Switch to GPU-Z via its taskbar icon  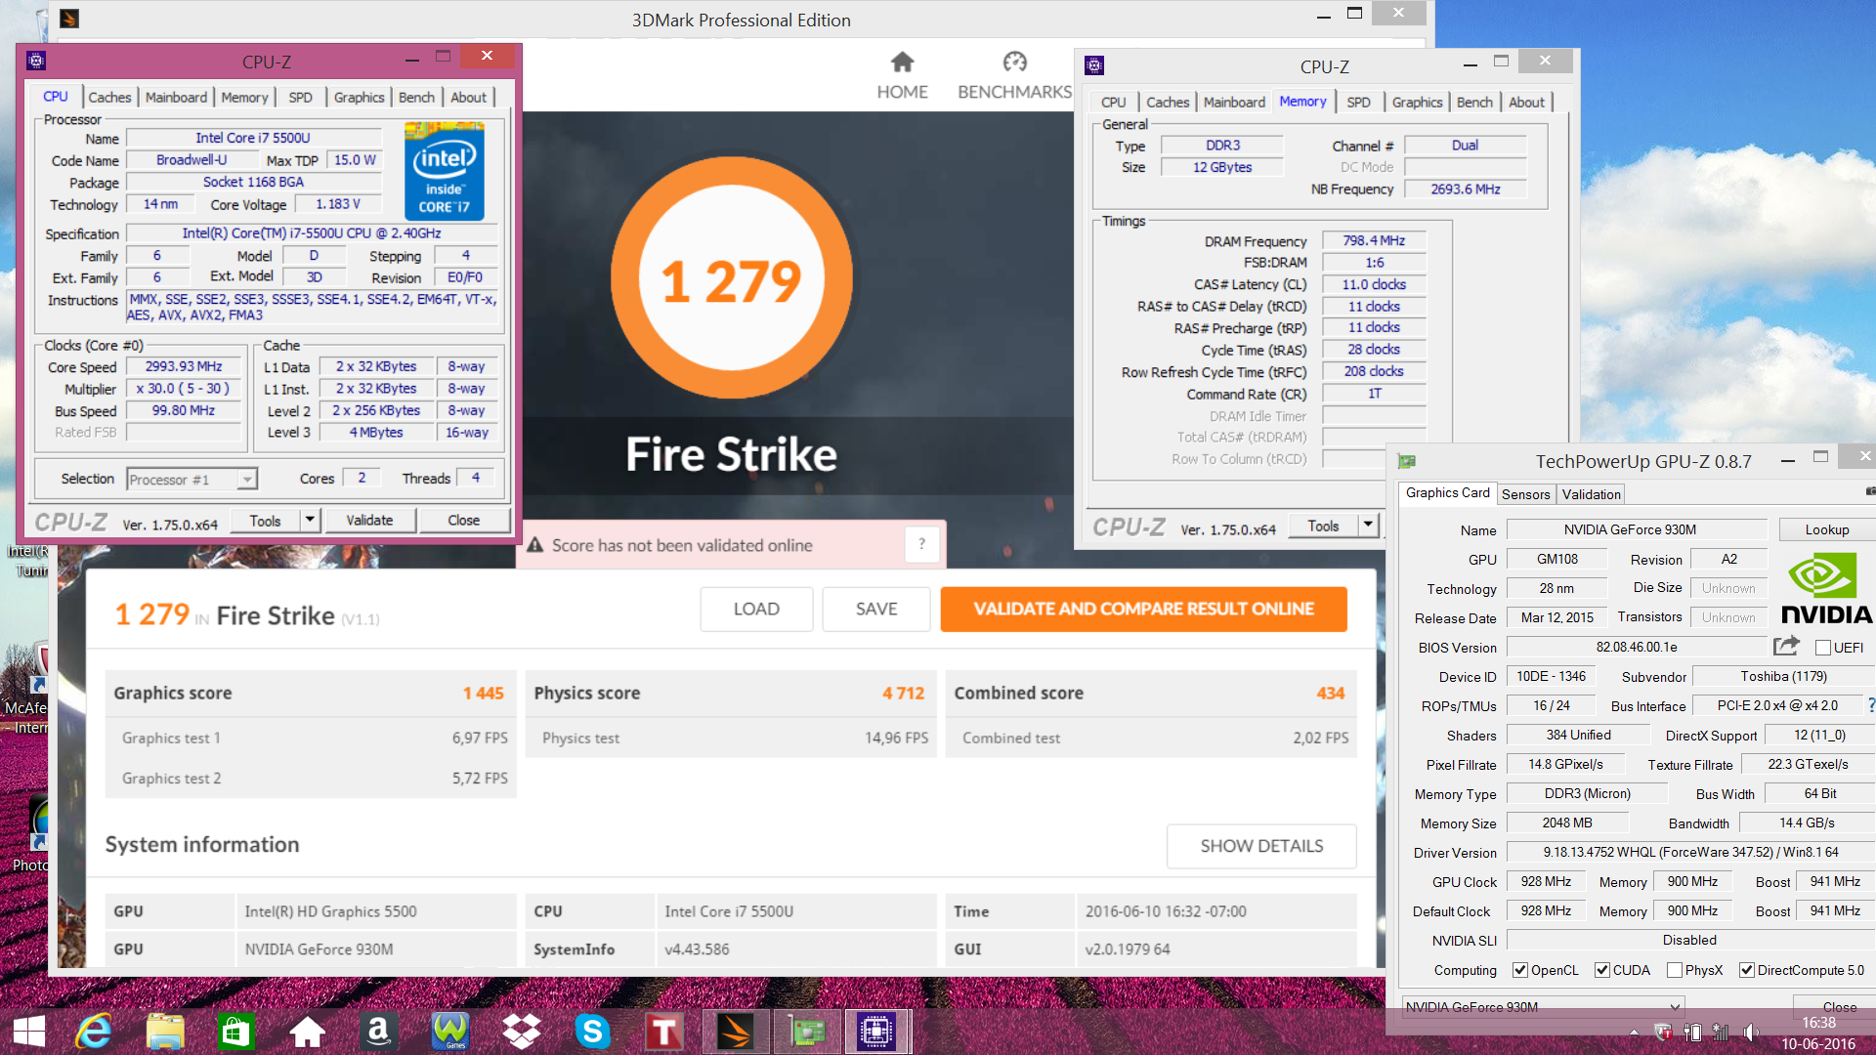pyautogui.click(x=807, y=1032)
